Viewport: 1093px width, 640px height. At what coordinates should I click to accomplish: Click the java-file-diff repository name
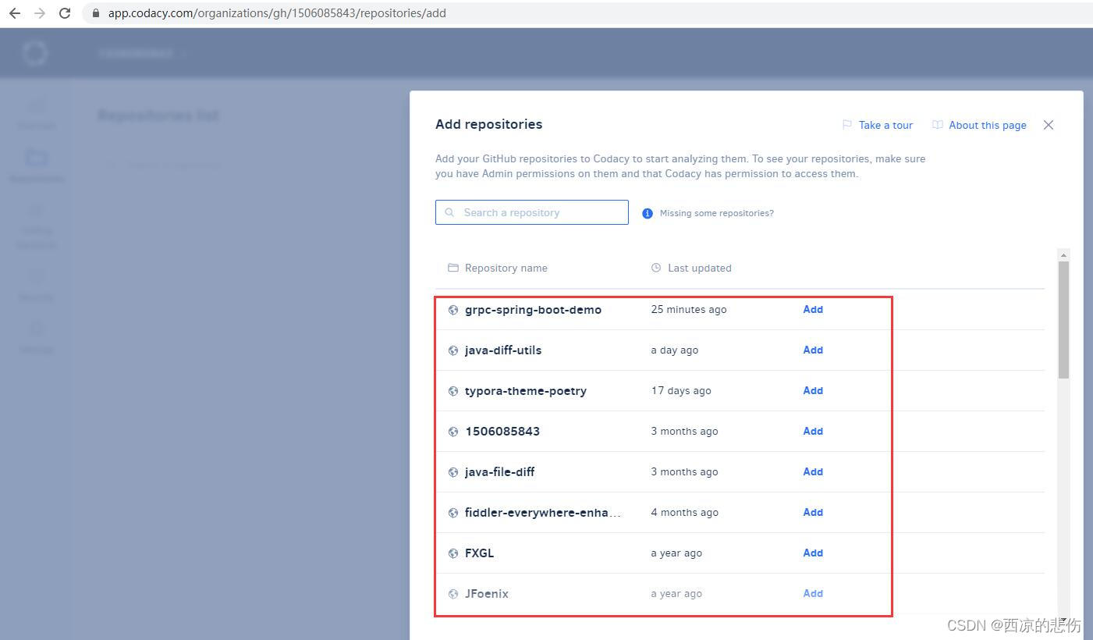(x=499, y=472)
